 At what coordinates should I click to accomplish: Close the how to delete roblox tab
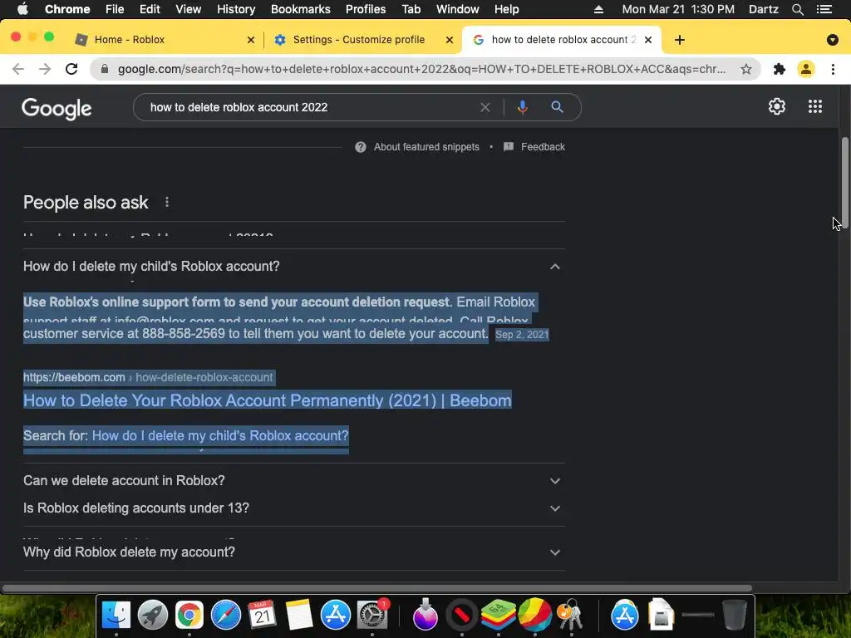coord(648,40)
